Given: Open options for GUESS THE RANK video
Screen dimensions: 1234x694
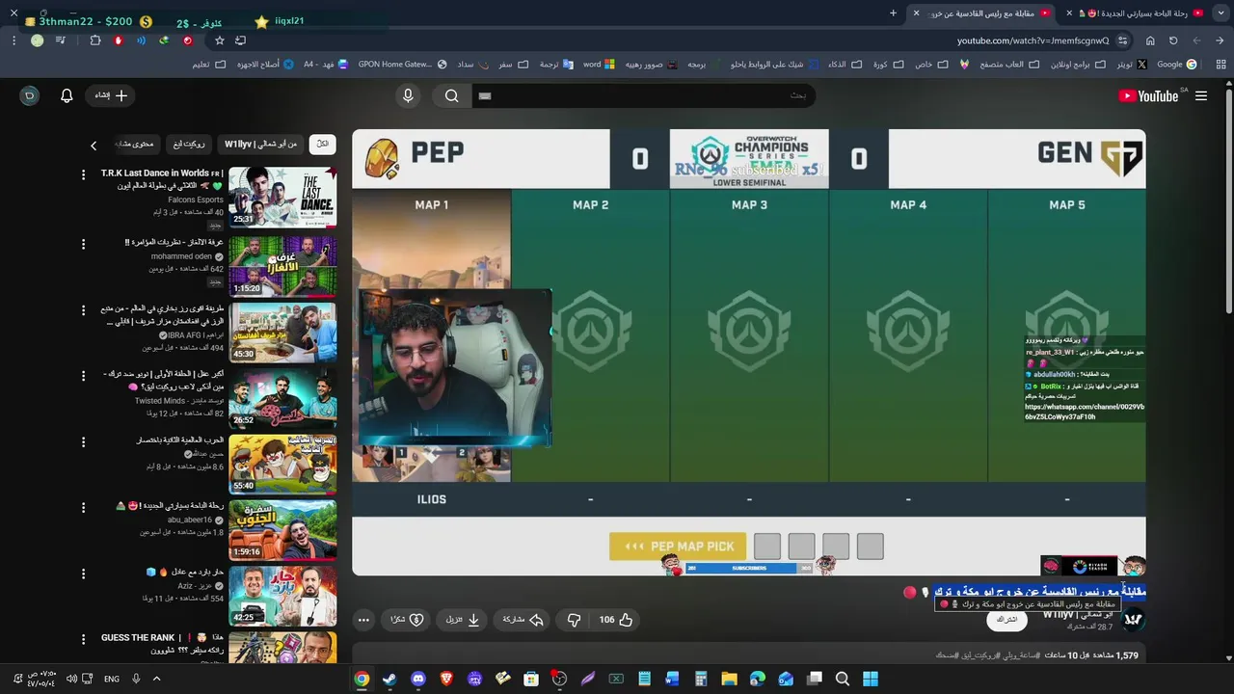Looking at the screenshot, I should (x=83, y=640).
